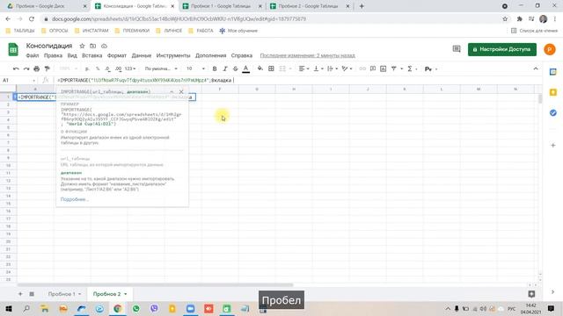Insert a comment using toolbar icon
563x316 pixels.
tap(373, 68)
